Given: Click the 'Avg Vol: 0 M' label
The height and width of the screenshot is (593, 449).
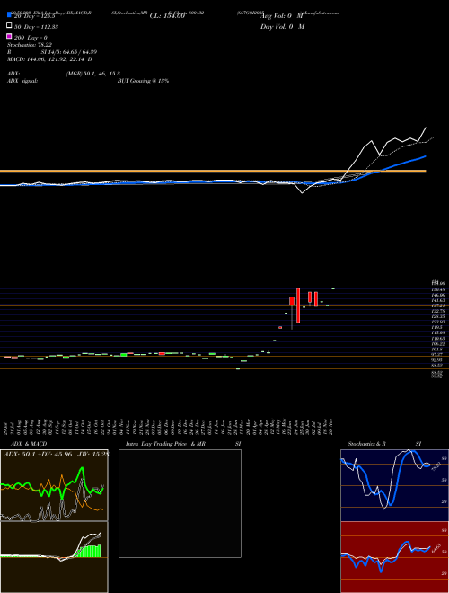Looking at the screenshot, I should point(282,16).
